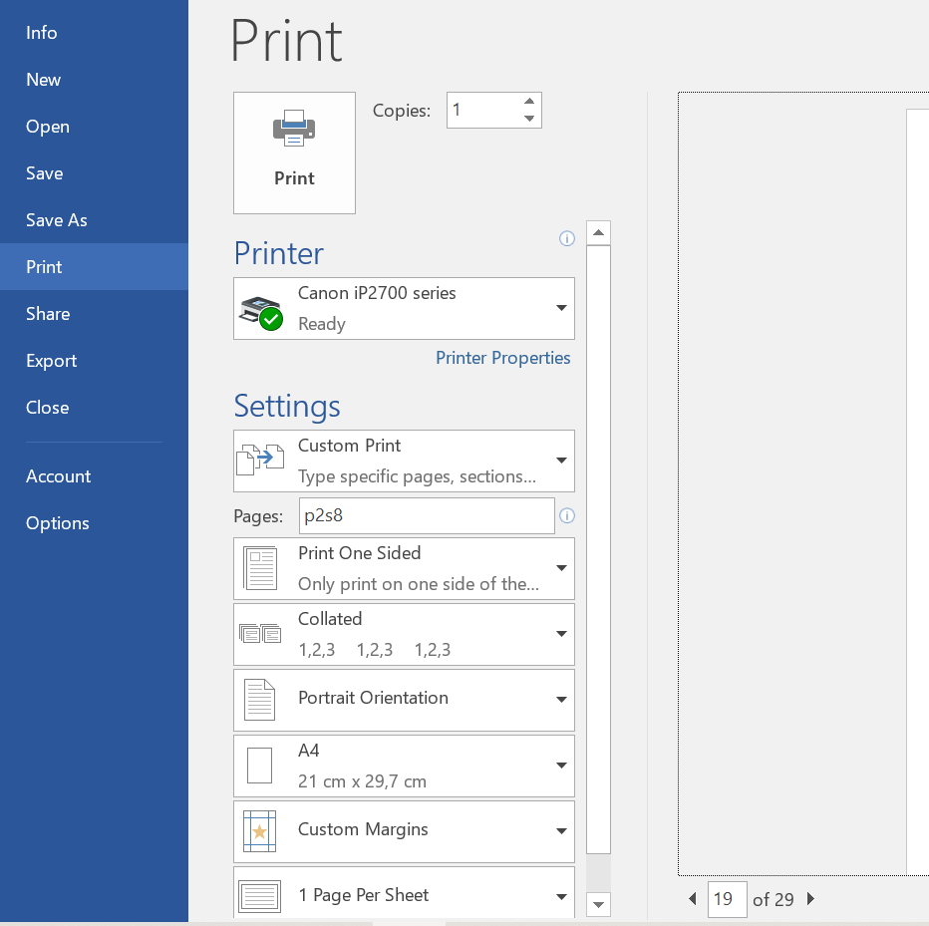Click the Custom Print pages icon

[260, 460]
